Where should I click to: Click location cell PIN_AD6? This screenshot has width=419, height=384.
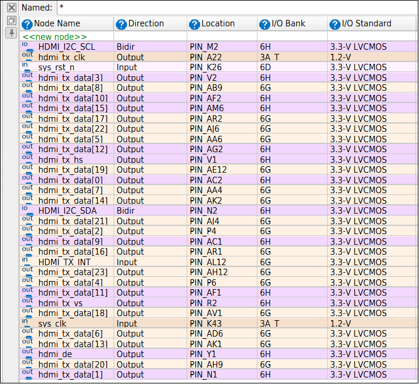[222, 334]
